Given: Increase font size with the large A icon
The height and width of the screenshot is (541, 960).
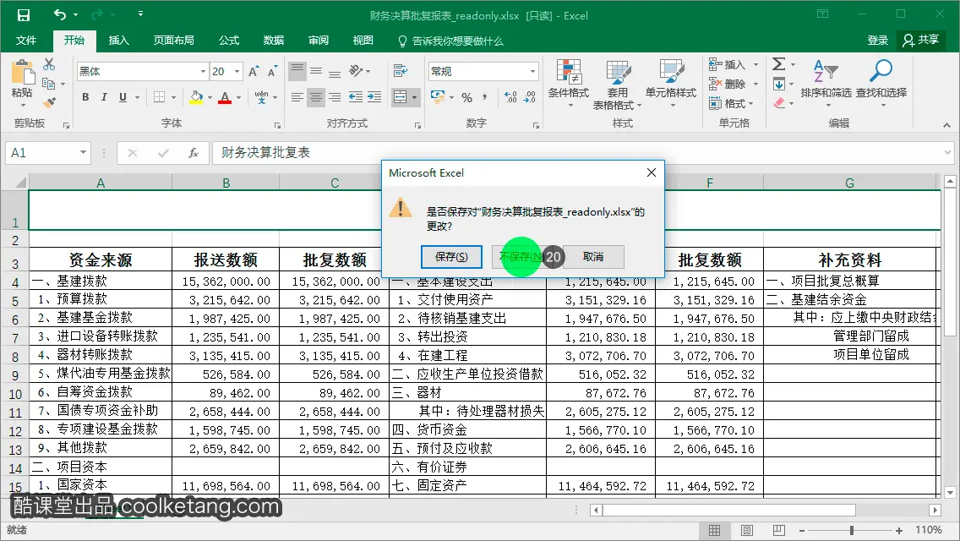Looking at the screenshot, I should (x=254, y=71).
